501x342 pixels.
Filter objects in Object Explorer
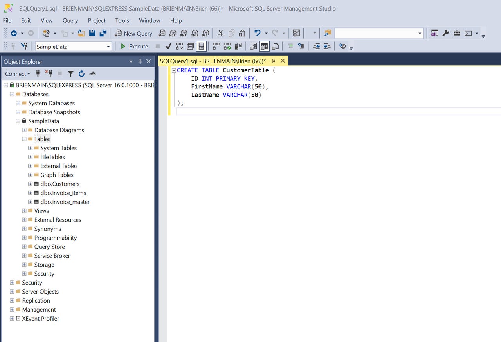coord(70,73)
